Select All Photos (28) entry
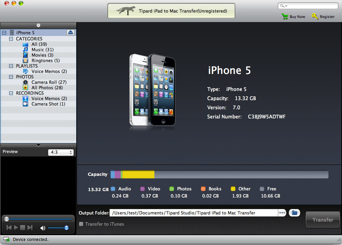The image size is (342, 245). tap(47, 88)
